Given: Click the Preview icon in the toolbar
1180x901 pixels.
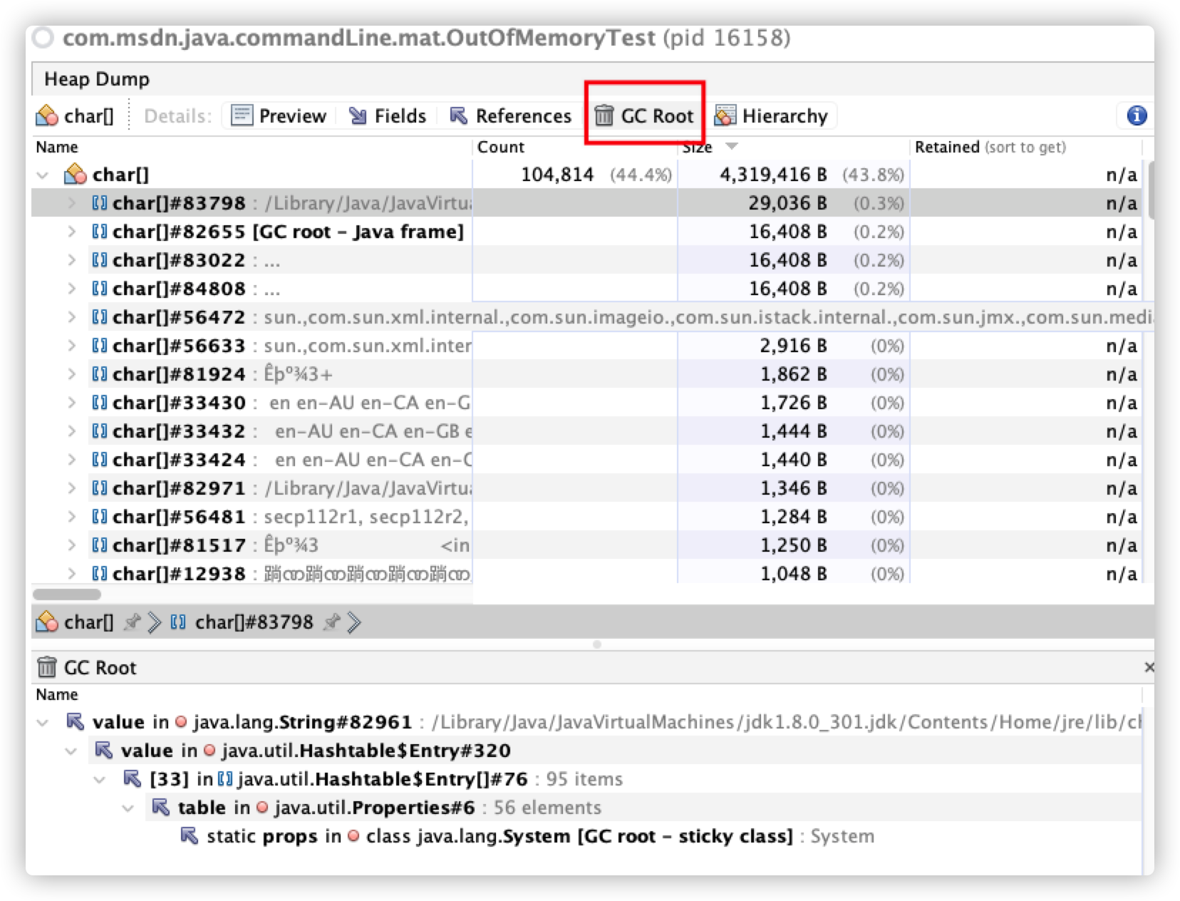Looking at the screenshot, I should (x=241, y=115).
